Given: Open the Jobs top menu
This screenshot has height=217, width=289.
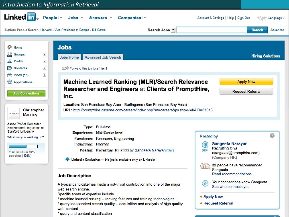Looking at the screenshot, I should (x=73, y=18).
